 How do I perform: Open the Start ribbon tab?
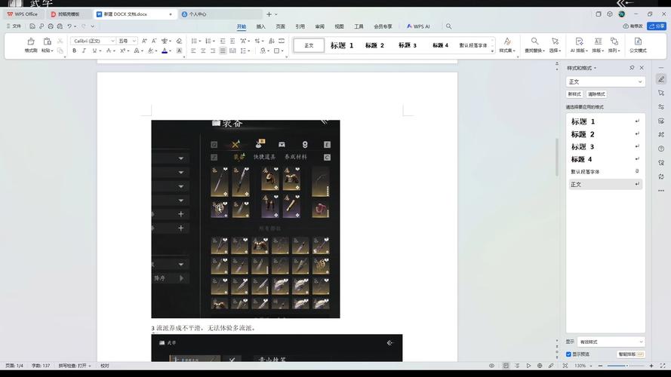[x=242, y=26]
